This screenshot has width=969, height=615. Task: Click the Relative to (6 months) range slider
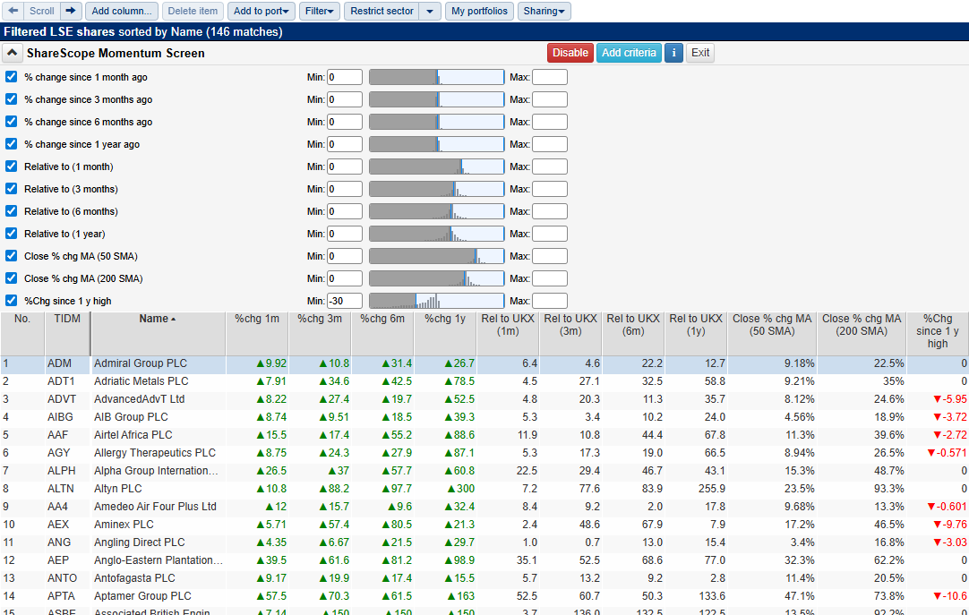(x=437, y=211)
